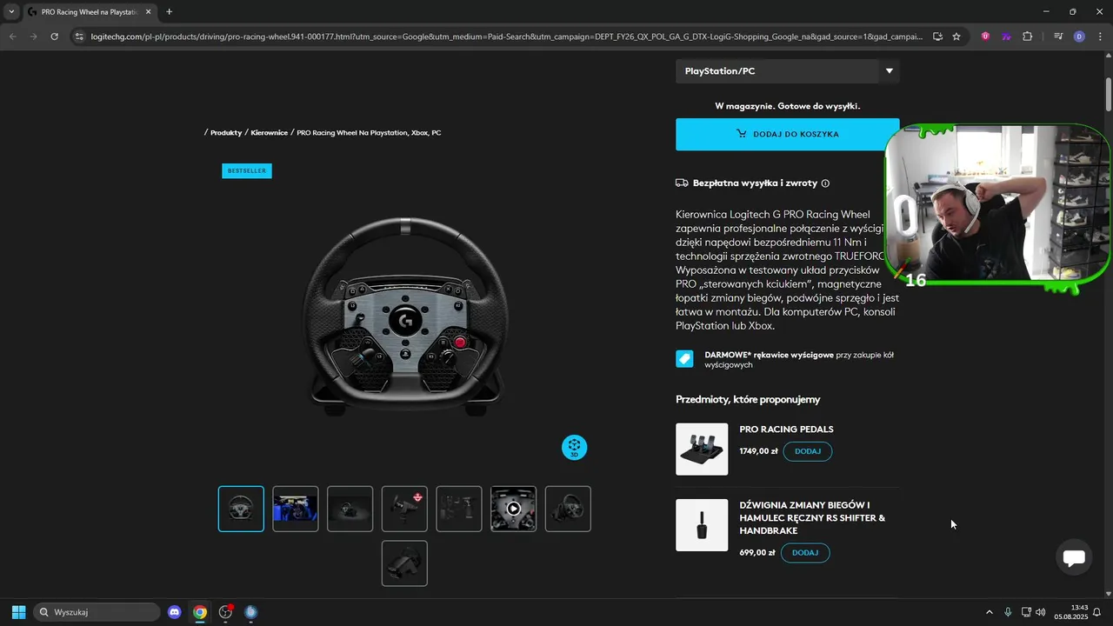
Task: Click the microphone icon in system tray
Action: pyautogui.click(x=1008, y=612)
